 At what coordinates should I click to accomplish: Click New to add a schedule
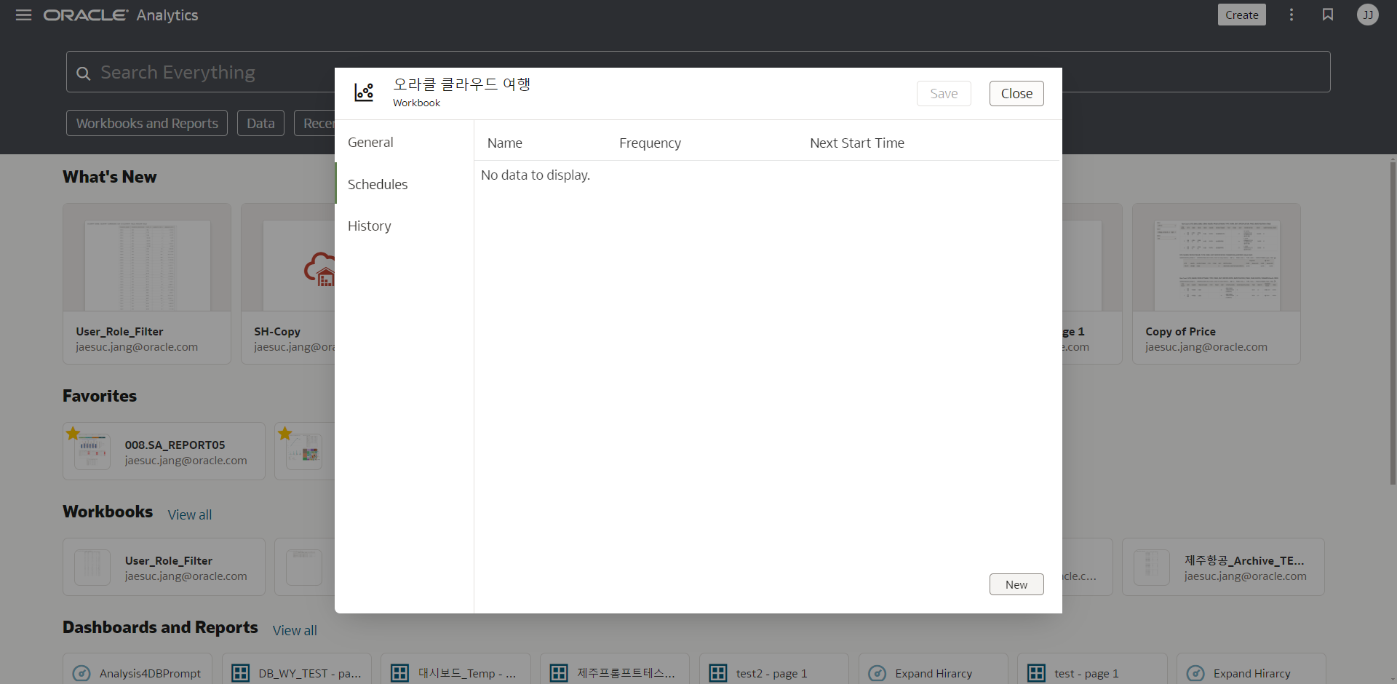point(1016,584)
